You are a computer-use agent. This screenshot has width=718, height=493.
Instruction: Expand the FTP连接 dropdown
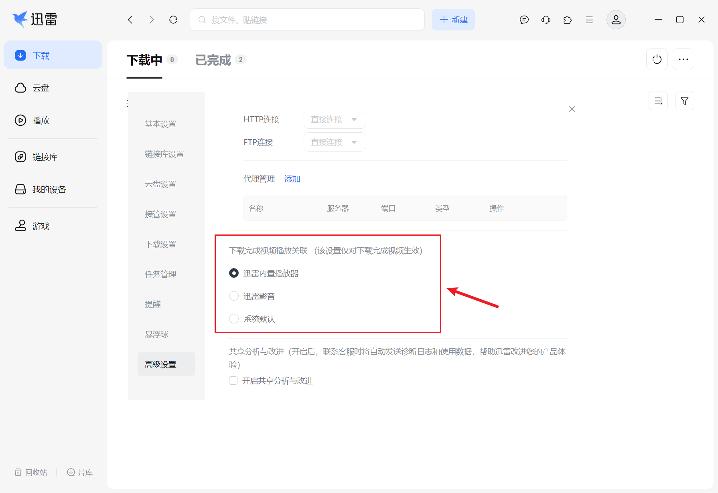[x=335, y=142]
